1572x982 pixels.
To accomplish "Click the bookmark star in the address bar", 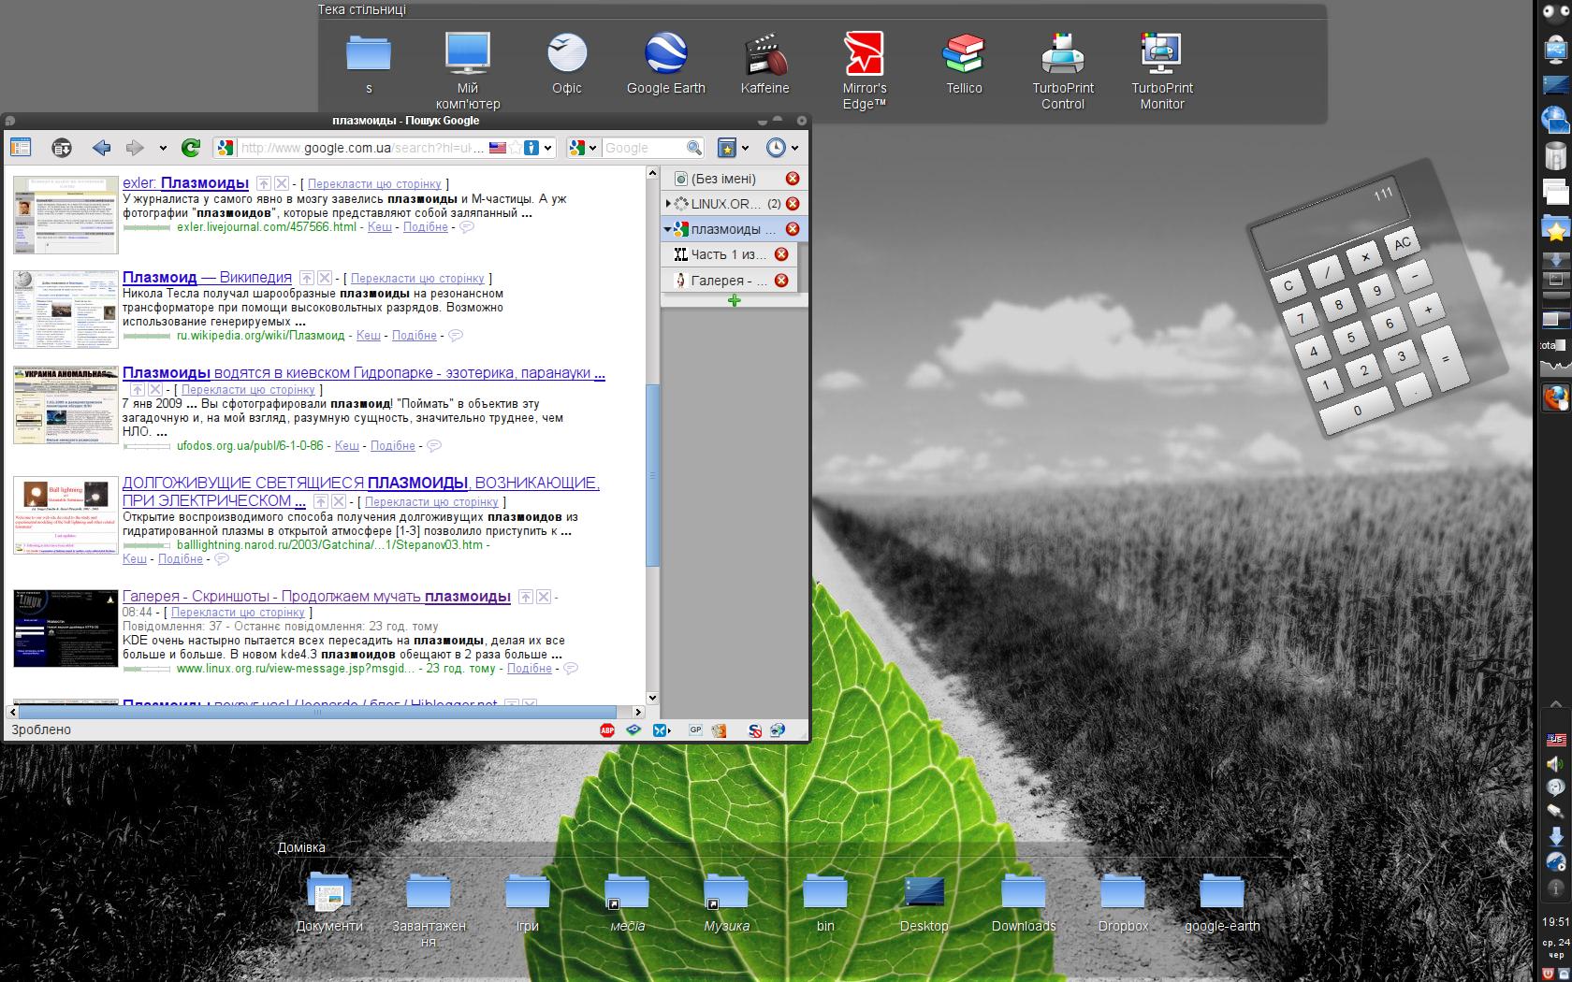I will coord(515,148).
